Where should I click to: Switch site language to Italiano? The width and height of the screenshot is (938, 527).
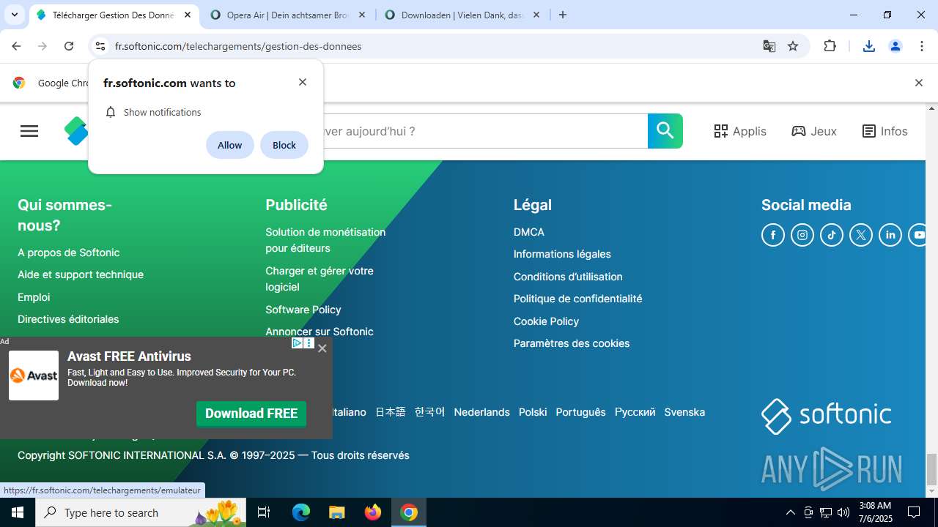pyautogui.click(x=349, y=412)
